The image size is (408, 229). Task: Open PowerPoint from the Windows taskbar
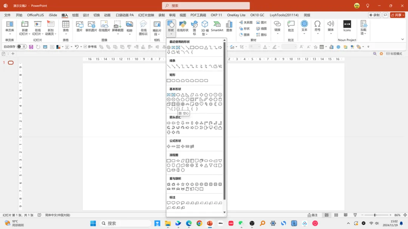210,223
